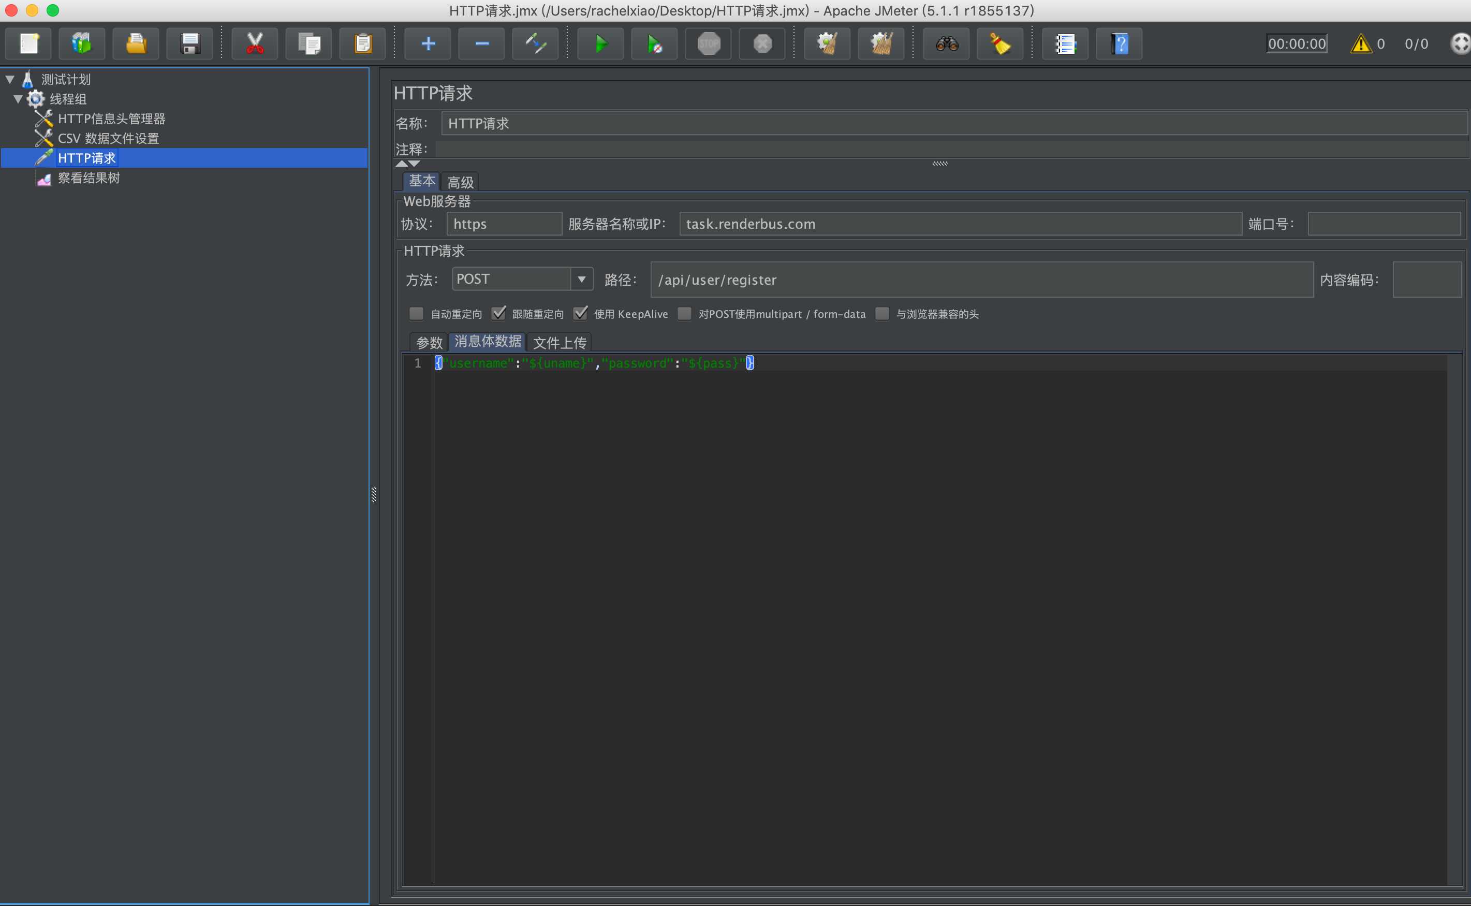Viewport: 1471px width, 906px height.
Task: Open the 文件上传 tab
Action: point(560,343)
